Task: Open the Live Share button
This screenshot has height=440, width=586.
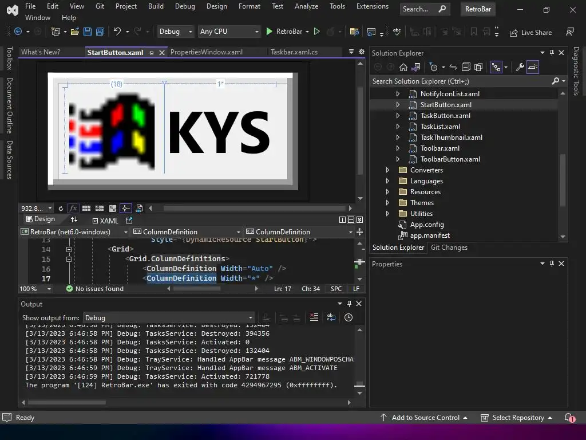Action: (530, 33)
